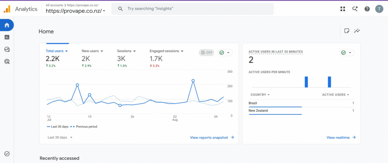Viewport: 388px width, 163px height.
Task: Open the realtime card checkmark status dropdown
Action: pos(346,53)
